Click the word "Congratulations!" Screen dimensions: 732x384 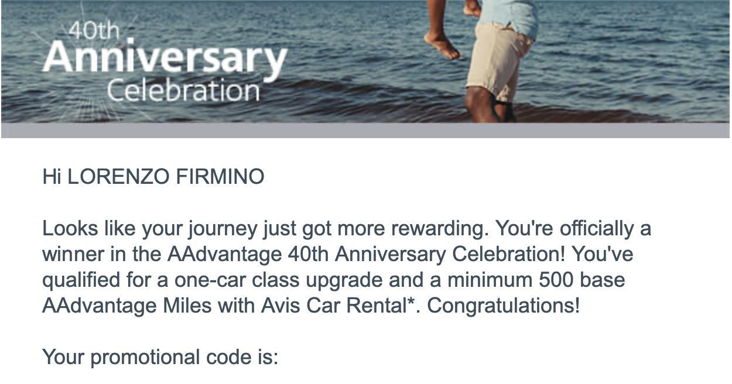505,306
